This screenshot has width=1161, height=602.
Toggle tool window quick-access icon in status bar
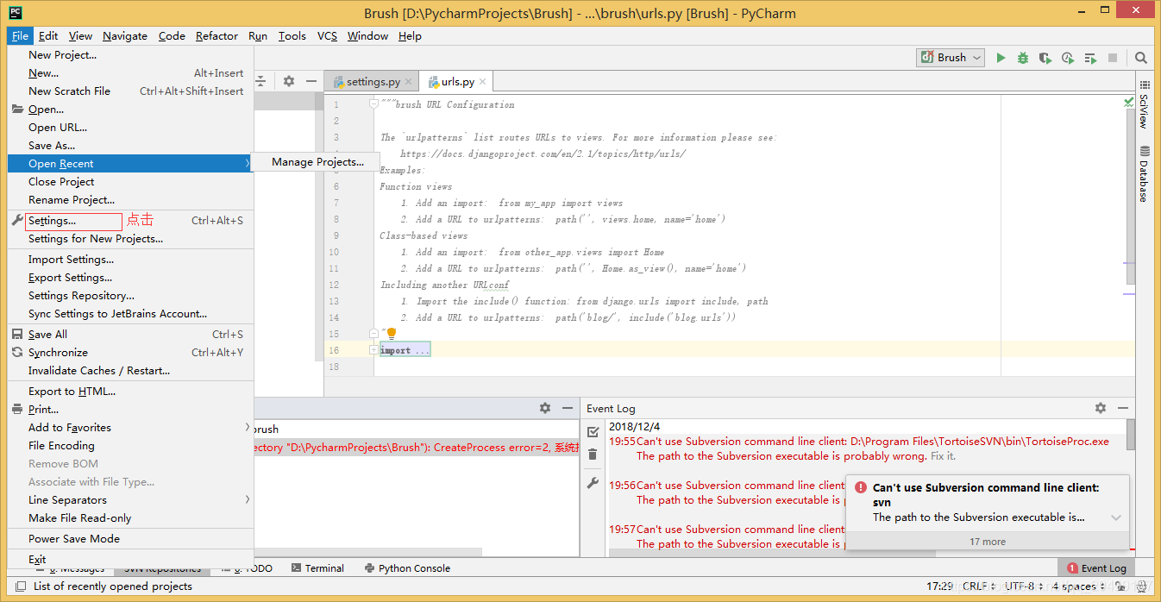[21, 586]
